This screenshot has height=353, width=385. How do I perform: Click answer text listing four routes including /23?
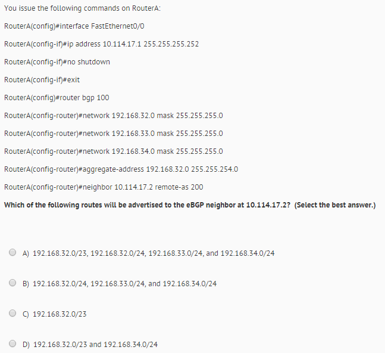(148, 253)
